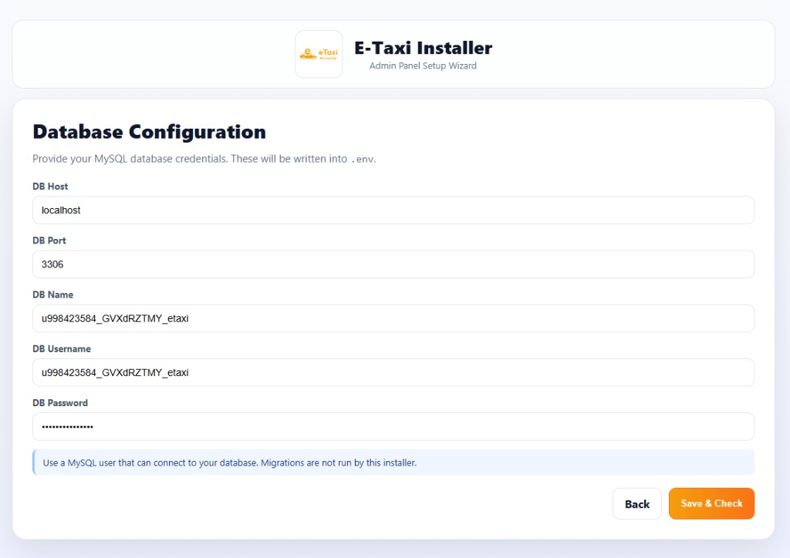Click the eTaxi logo icon
The image size is (790, 558).
click(x=319, y=54)
